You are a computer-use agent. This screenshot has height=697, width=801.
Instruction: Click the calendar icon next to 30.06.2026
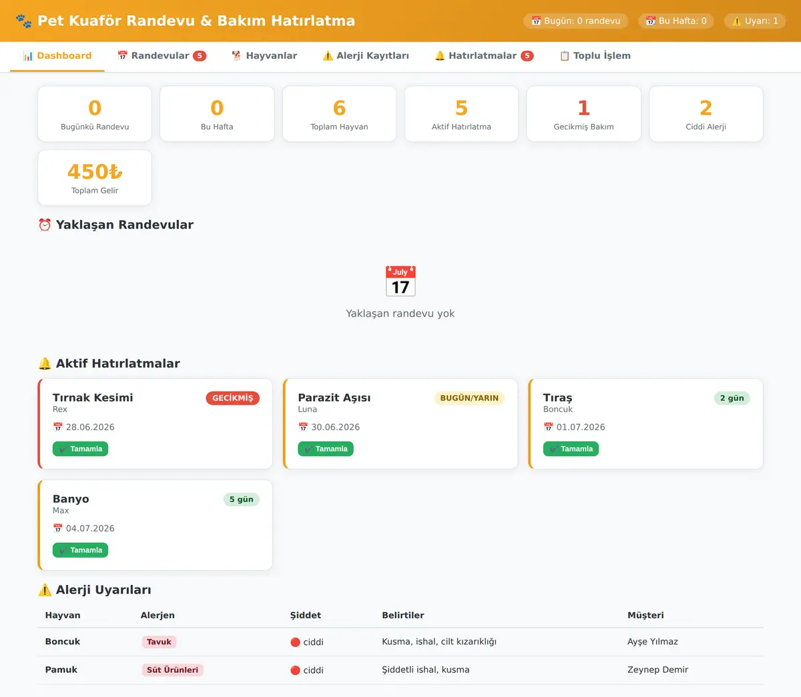(x=303, y=428)
